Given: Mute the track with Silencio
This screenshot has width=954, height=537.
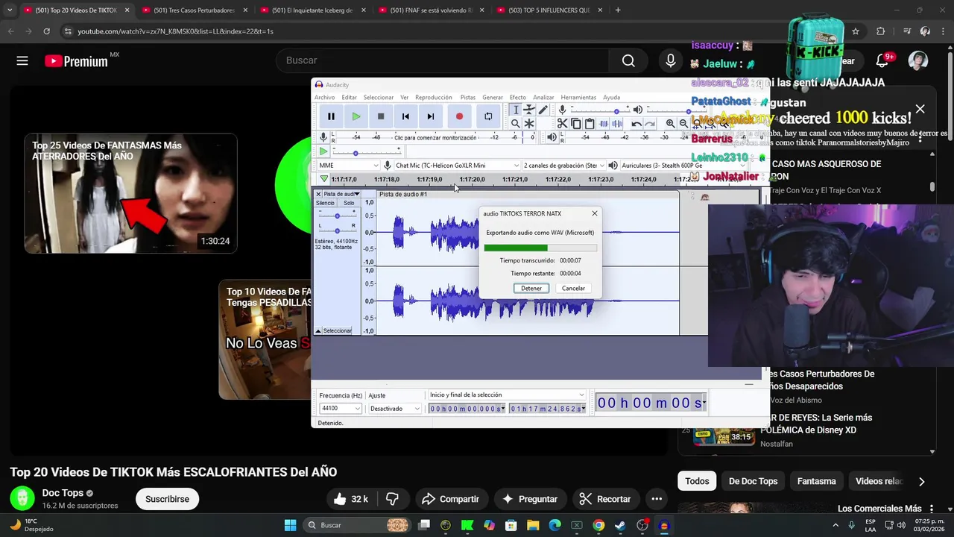Looking at the screenshot, I should 325,203.
